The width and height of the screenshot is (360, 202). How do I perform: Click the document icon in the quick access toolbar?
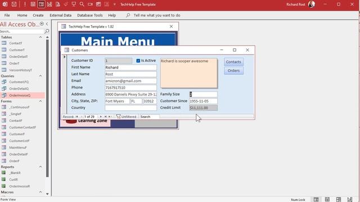tap(57, 4)
